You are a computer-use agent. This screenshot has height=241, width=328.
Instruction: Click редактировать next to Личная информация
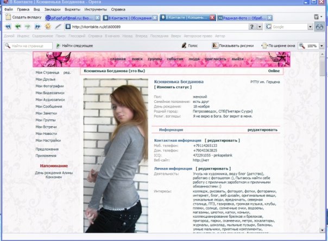point(213,168)
